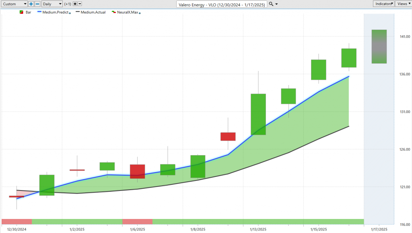Image resolution: width=412 pixels, height=233 pixels.
Task: Click the blue Medium.Predict legend line icon
Action: [40, 12]
